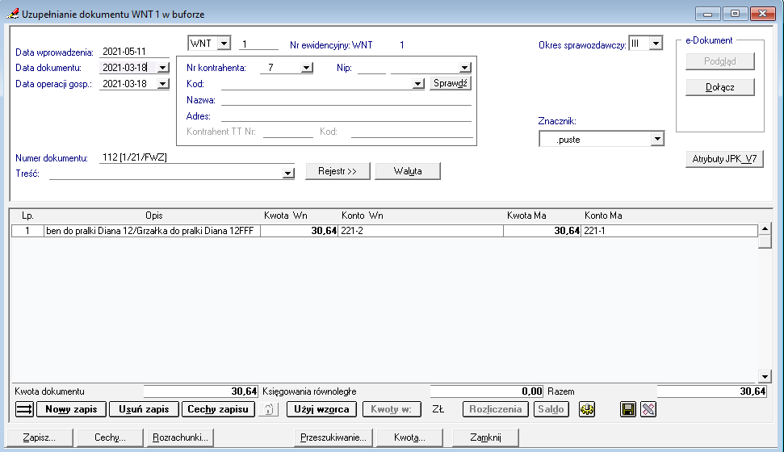This screenshot has height=452, width=784.
Task: Add a new entry with Nowy zapis
Action: [x=71, y=409]
